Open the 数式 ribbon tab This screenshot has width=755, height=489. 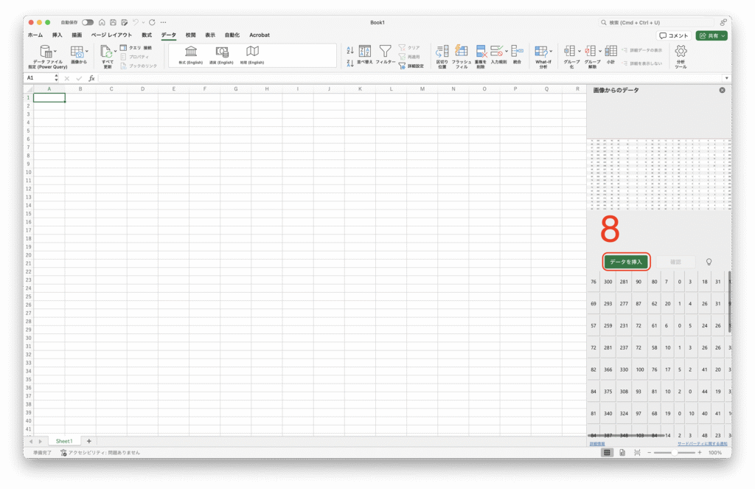tap(147, 35)
